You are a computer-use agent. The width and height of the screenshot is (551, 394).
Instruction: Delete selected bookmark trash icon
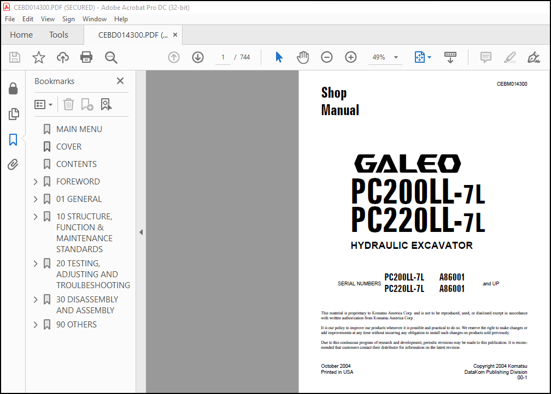(x=68, y=104)
